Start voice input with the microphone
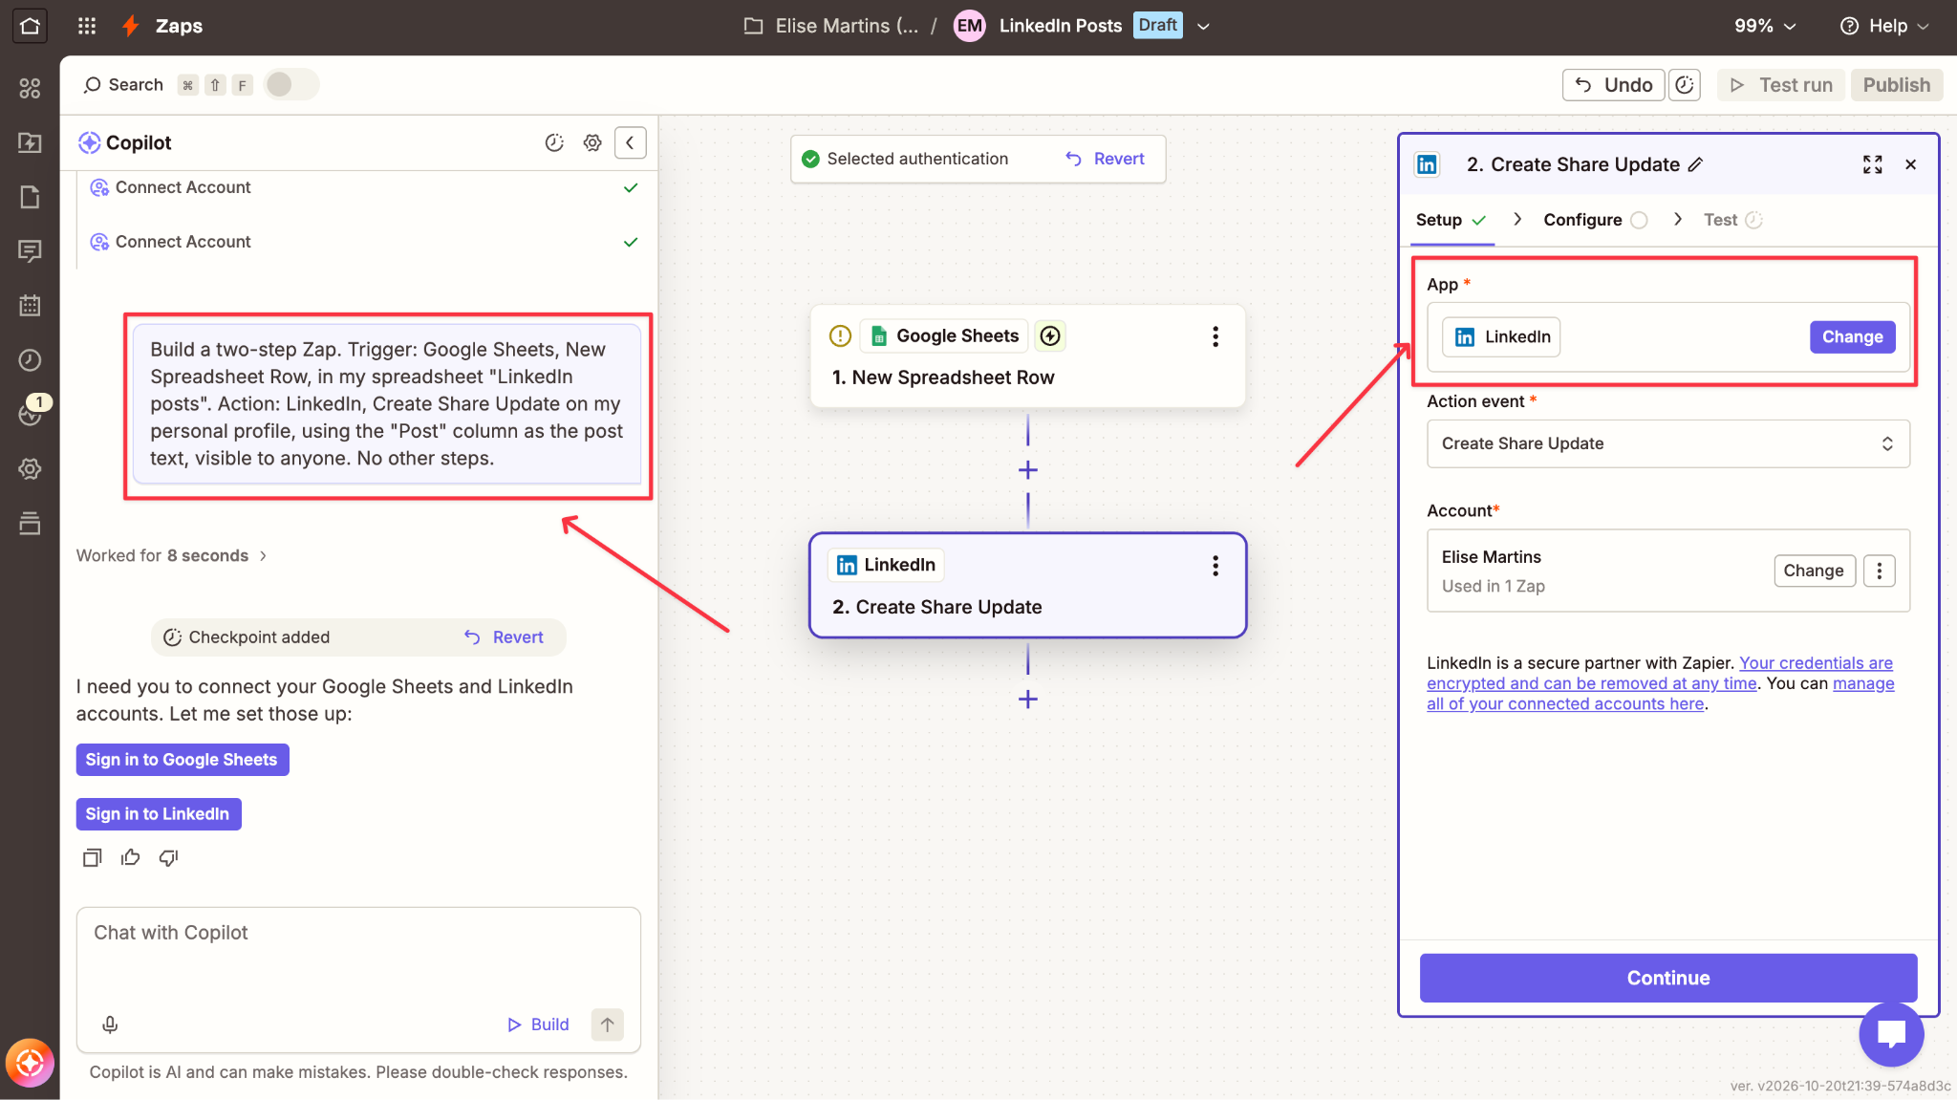 [110, 1025]
